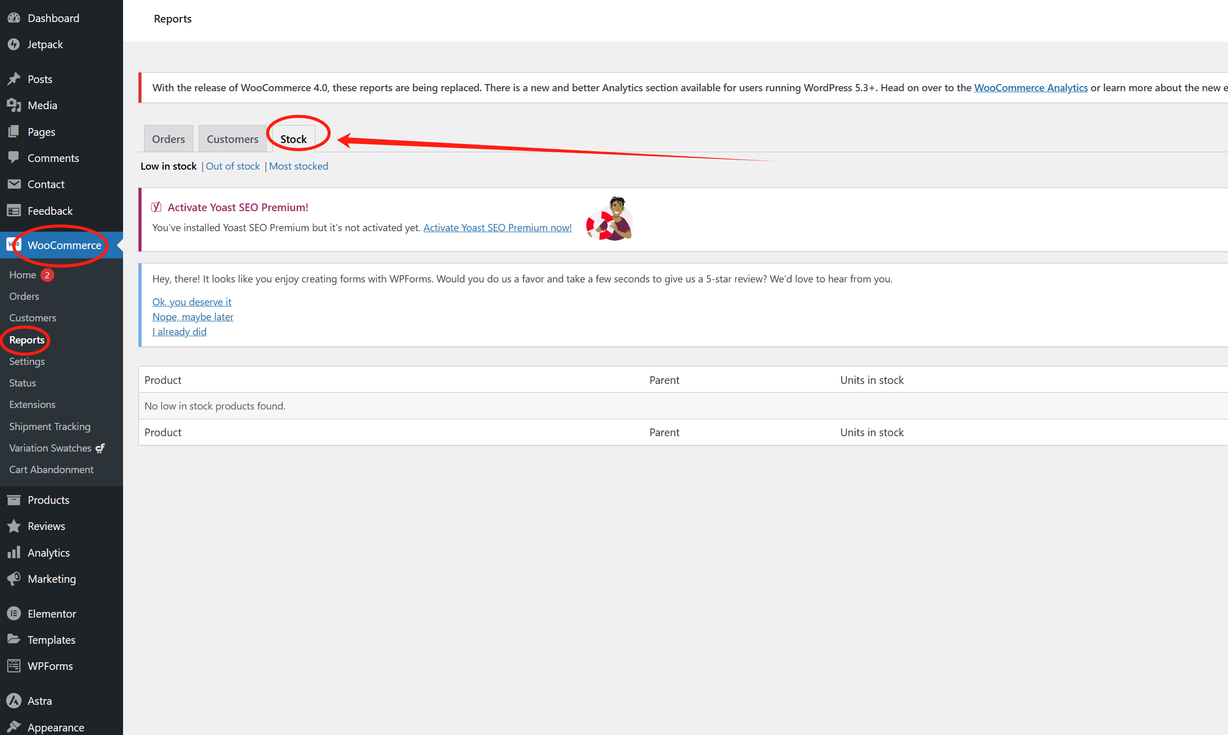This screenshot has width=1228, height=735.
Task: Activate Yoast SEO Premium now
Action: (496, 228)
